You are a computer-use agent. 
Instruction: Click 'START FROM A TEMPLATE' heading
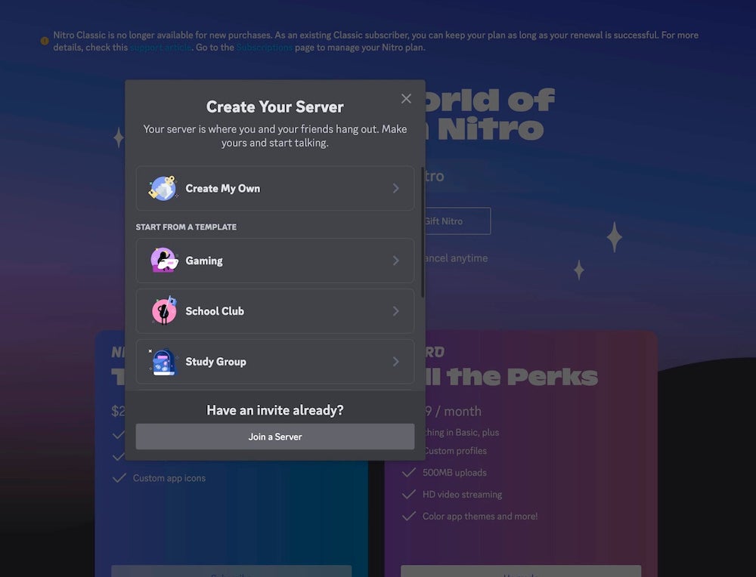[186, 227]
